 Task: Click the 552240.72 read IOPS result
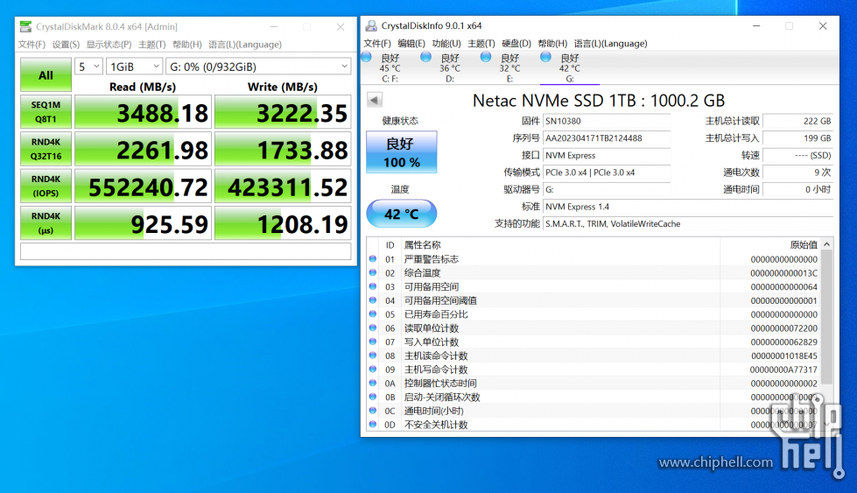143,187
